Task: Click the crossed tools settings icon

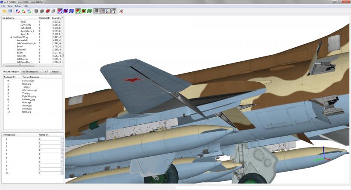Action: 121,11
